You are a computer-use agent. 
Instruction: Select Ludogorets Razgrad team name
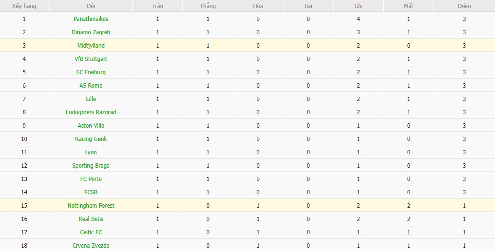point(91,112)
